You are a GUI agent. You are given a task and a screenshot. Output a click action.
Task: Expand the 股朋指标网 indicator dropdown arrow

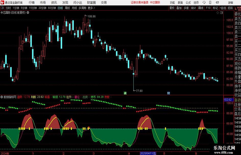click(x=2, y=97)
